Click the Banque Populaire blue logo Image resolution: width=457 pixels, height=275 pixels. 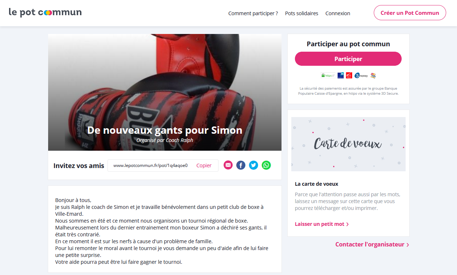[340, 76]
